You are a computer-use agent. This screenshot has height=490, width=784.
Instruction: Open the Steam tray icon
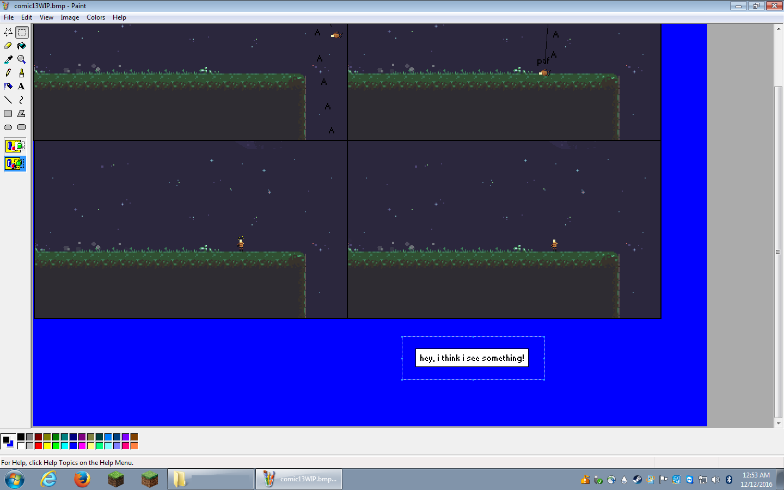637,480
